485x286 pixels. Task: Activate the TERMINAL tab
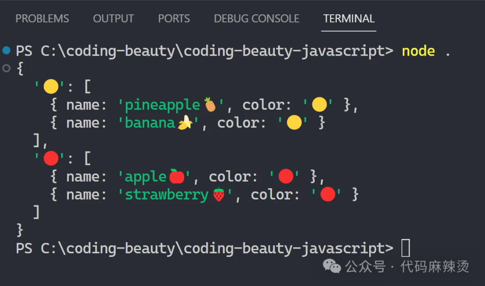click(x=348, y=19)
